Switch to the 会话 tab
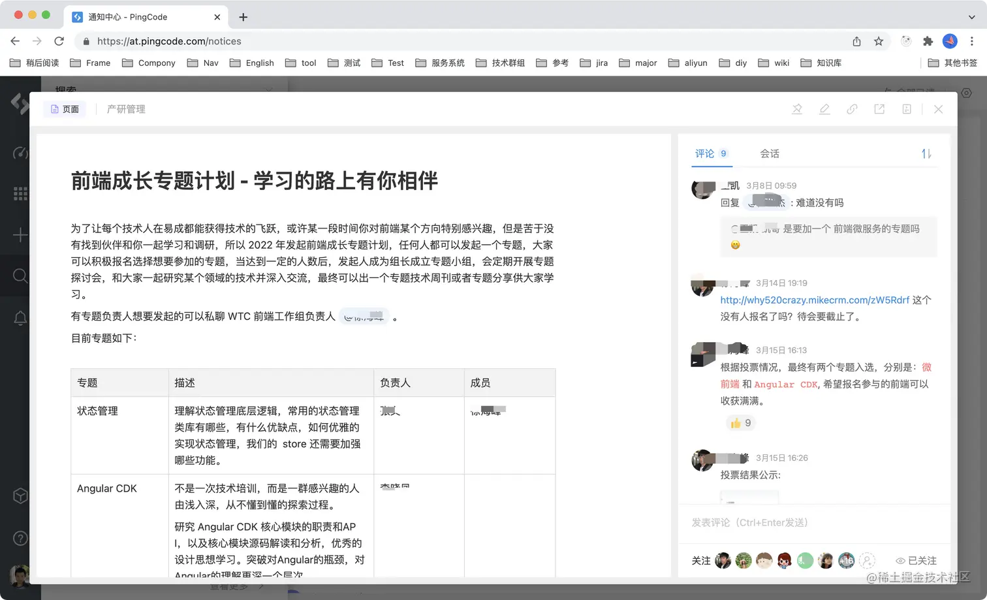The image size is (987, 600). (x=770, y=153)
